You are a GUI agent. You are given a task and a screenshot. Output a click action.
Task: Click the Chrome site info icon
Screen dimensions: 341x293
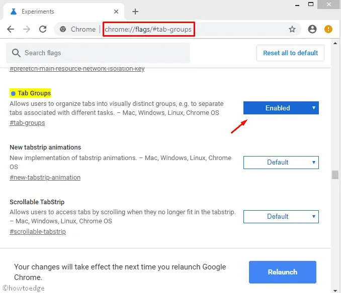(63, 29)
